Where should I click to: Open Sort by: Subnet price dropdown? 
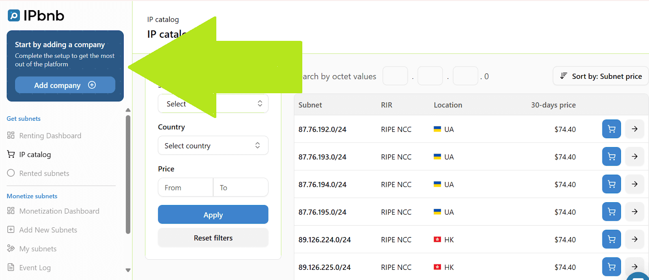[x=600, y=76]
